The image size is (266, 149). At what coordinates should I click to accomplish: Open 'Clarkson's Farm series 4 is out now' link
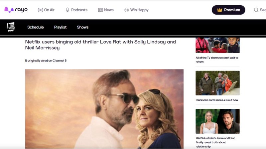pos(217,100)
